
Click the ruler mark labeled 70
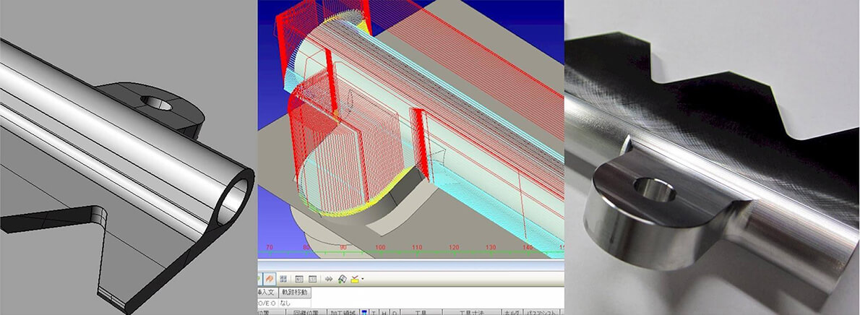click(269, 248)
